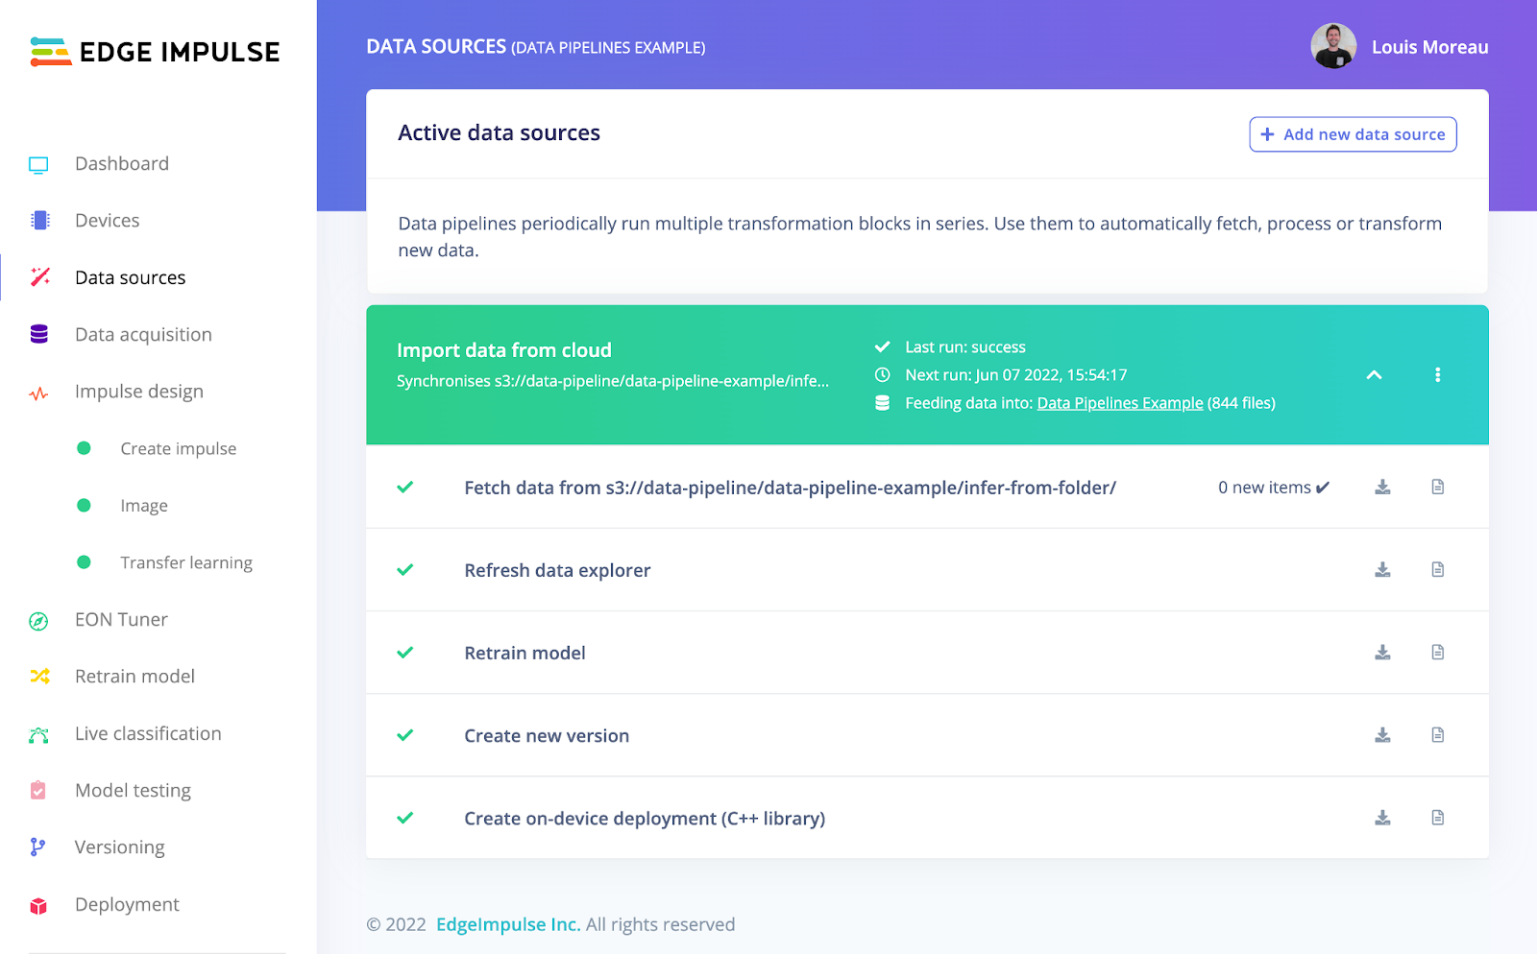Click the Retrain model shuffle icon

click(39, 677)
